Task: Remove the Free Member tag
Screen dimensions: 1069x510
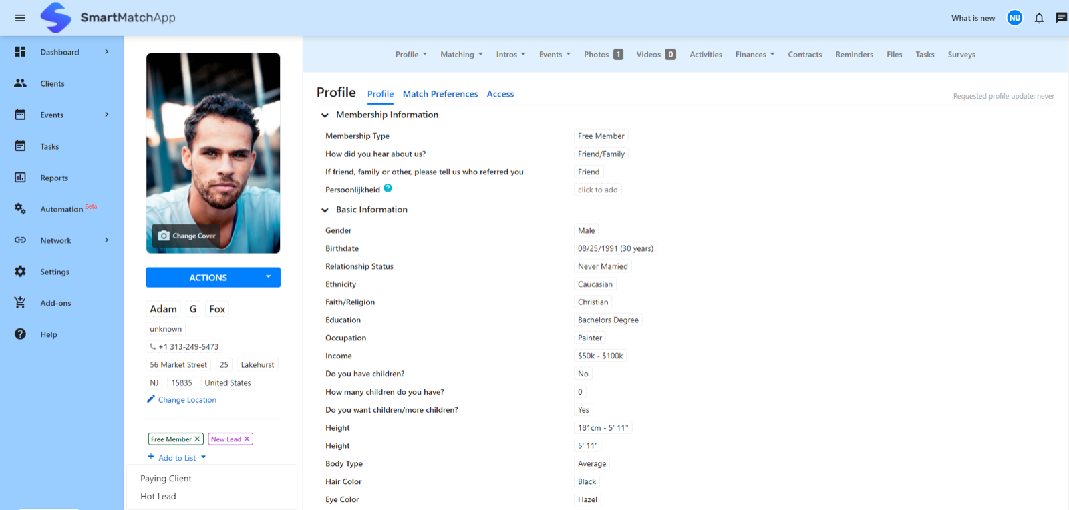Action: 197,439
